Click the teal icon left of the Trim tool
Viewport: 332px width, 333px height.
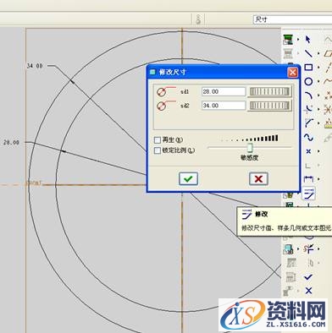288,249
